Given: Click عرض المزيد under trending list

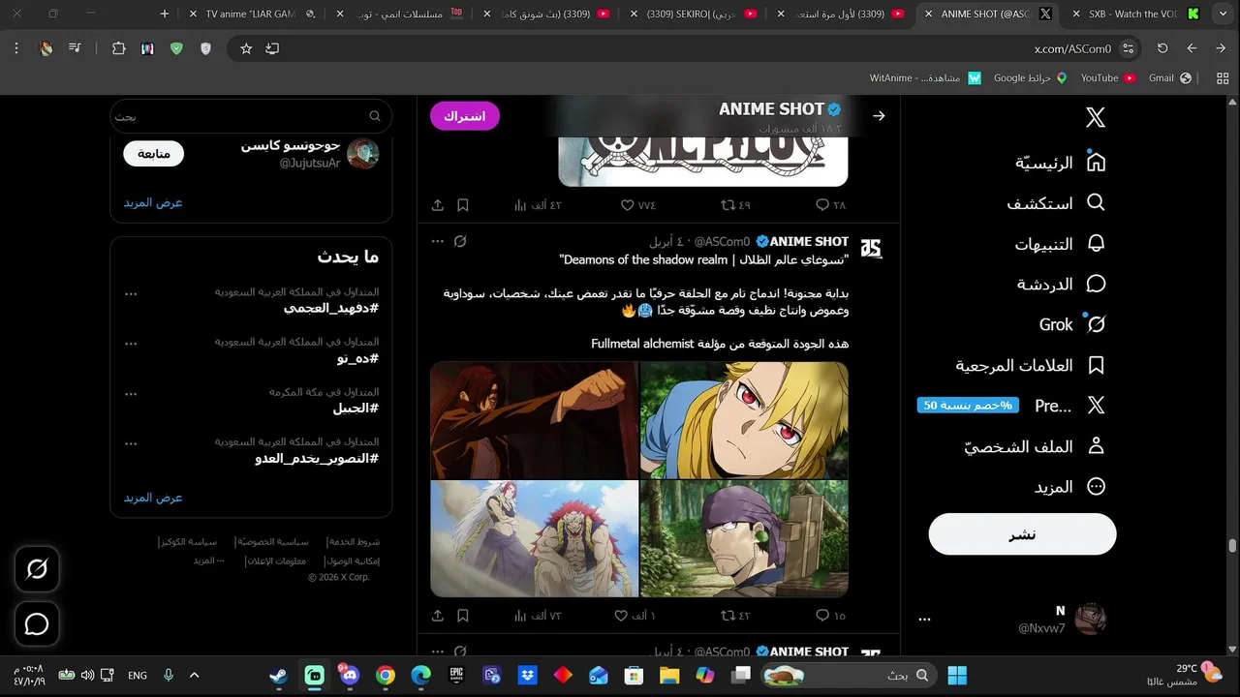Looking at the screenshot, I should click(x=153, y=498).
